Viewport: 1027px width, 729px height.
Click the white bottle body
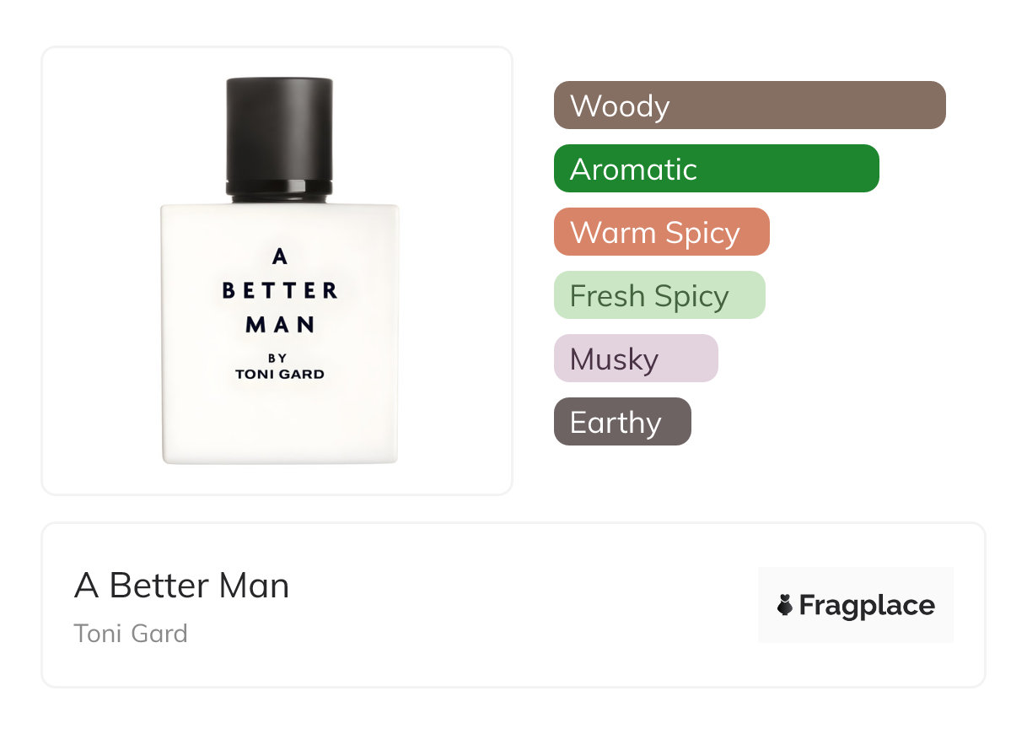[x=279, y=333]
